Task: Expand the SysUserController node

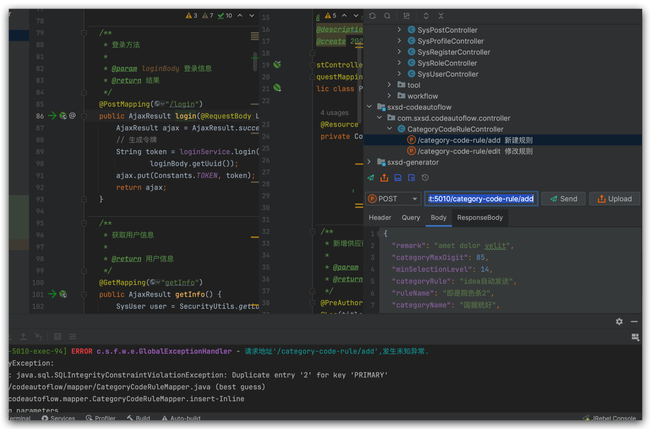Action: pyautogui.click(x=399, y=74)
